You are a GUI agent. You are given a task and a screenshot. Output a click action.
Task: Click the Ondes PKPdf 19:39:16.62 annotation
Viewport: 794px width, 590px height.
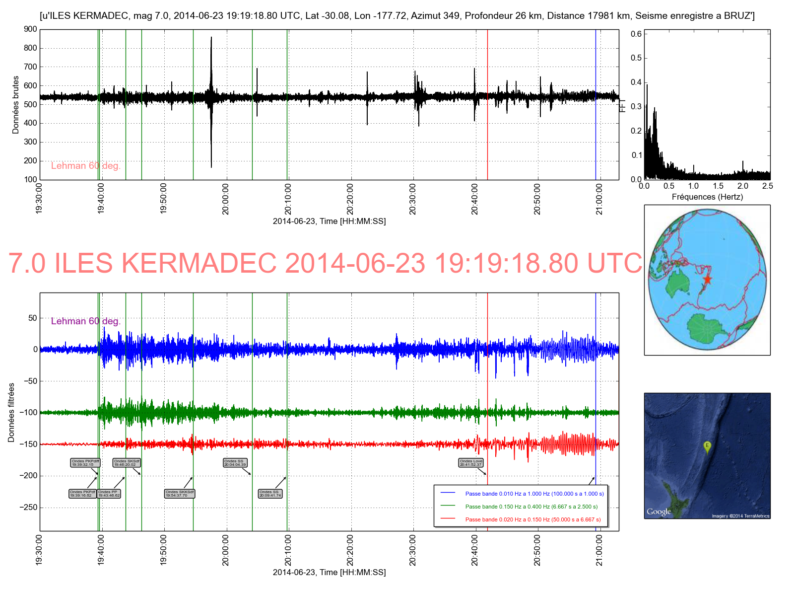pyautogui.click(x=82, y=494)
